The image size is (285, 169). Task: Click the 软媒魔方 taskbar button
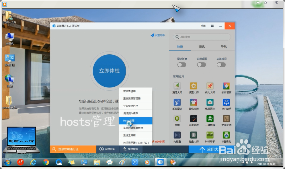[x=161, y=162]
